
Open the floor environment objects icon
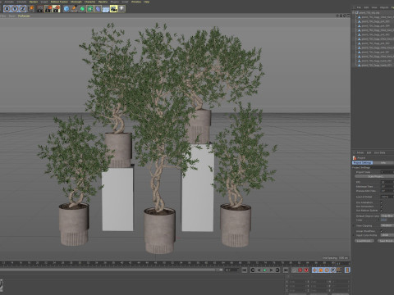pos(106,9)
